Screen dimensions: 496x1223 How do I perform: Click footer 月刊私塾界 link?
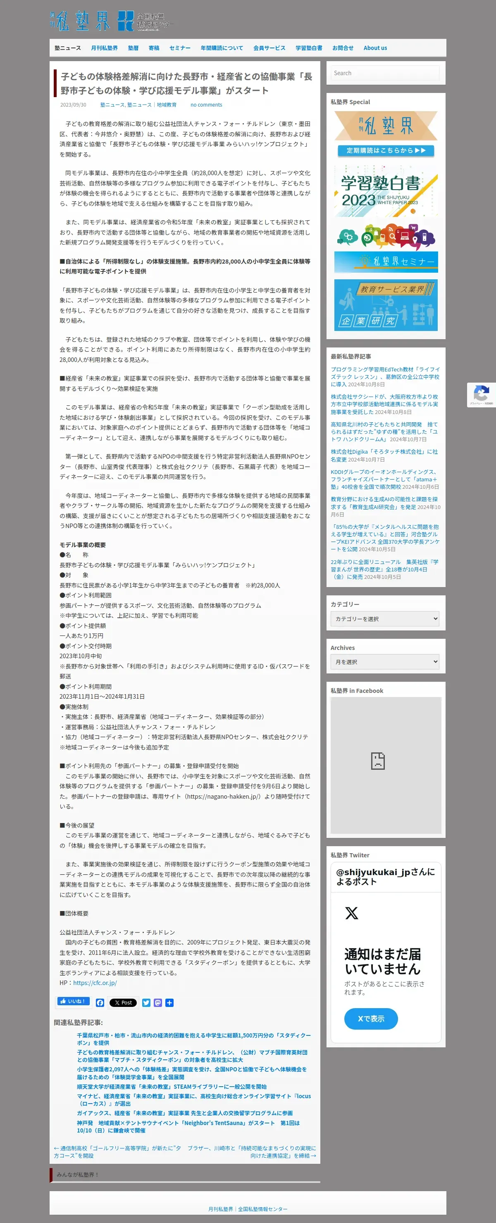[220, 1209]
